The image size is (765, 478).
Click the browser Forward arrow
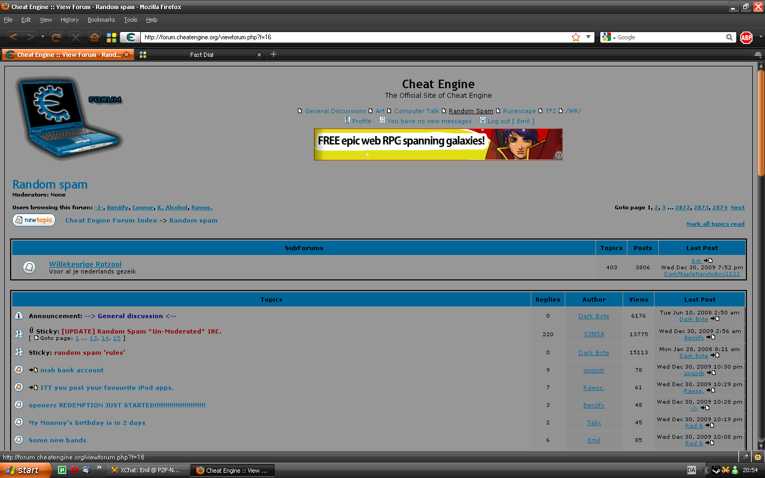(30, 37)
